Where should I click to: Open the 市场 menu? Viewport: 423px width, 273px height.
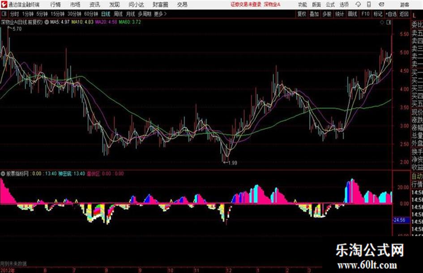pos(75,4)
